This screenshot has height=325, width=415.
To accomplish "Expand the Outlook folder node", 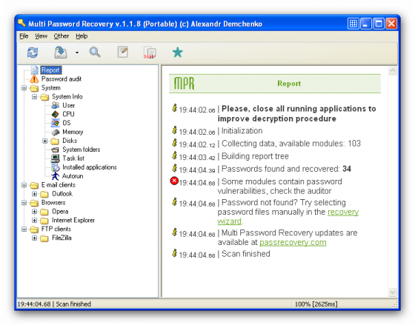I will [x=34, y=194].
